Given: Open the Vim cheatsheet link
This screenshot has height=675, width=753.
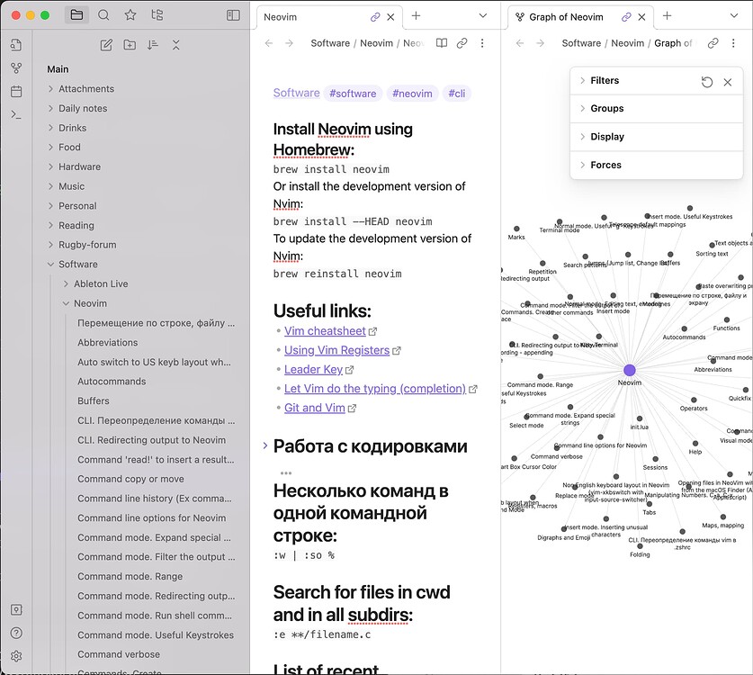Looking at the screenshot, I should point(325,330).
